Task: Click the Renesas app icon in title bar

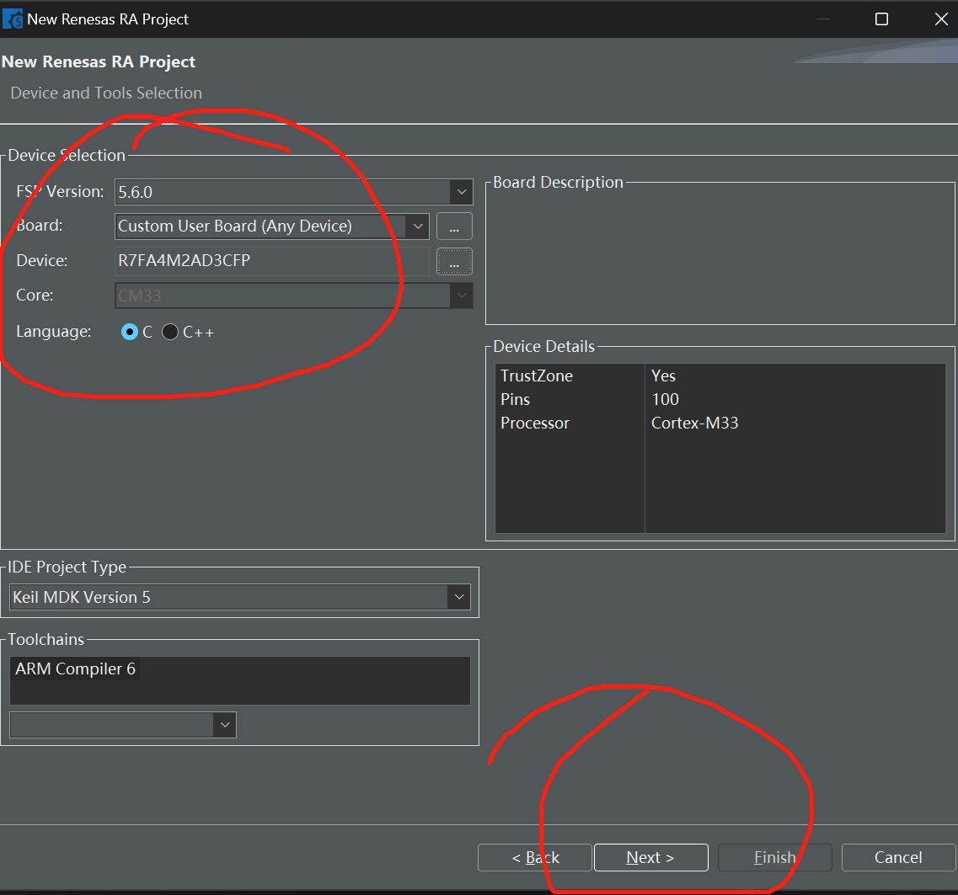Action: pos(13,19)
